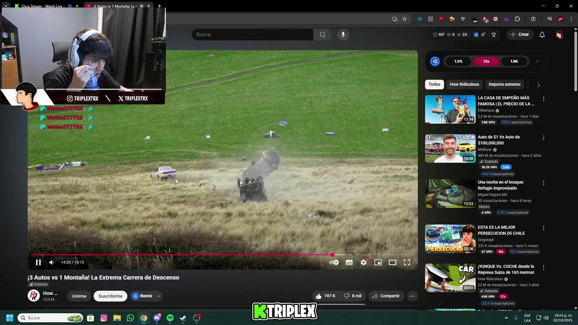Open Chrome media controls icon
The width and height of the screenshot is (578, 325).
tap(550, 19)
